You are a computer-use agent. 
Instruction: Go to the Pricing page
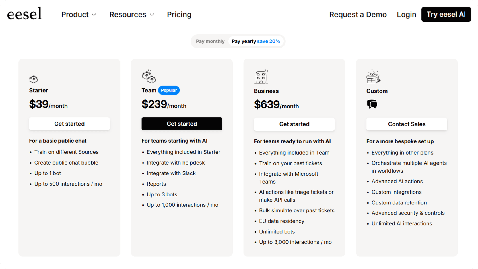(x=179, y=15)
